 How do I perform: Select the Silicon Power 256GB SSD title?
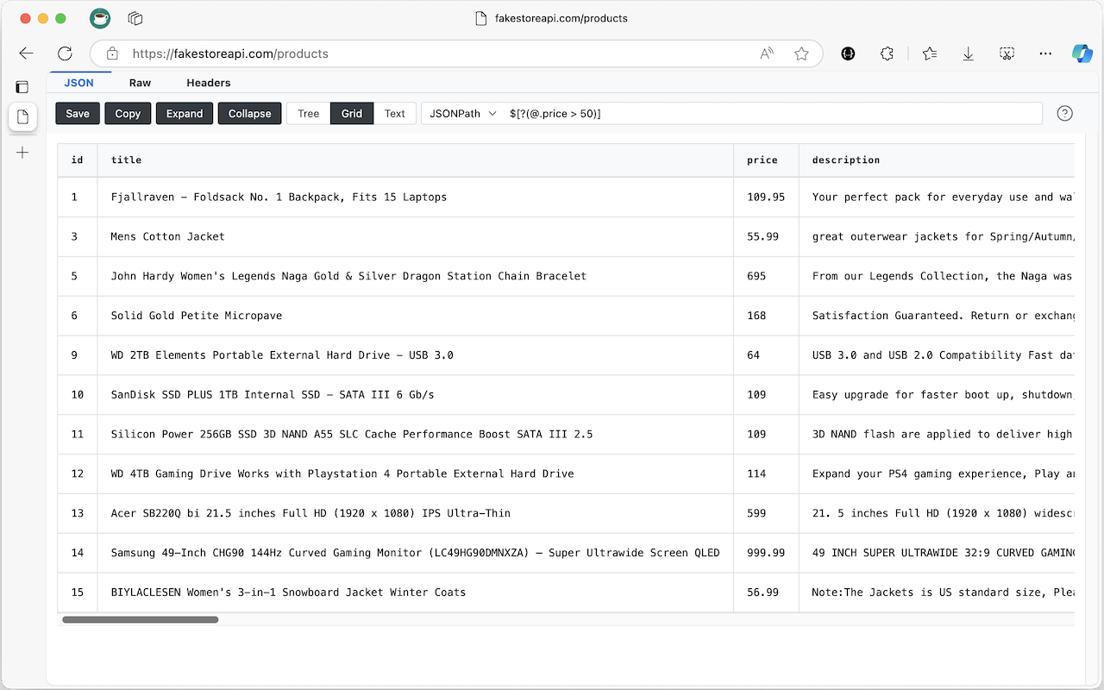tap(416, 434)
